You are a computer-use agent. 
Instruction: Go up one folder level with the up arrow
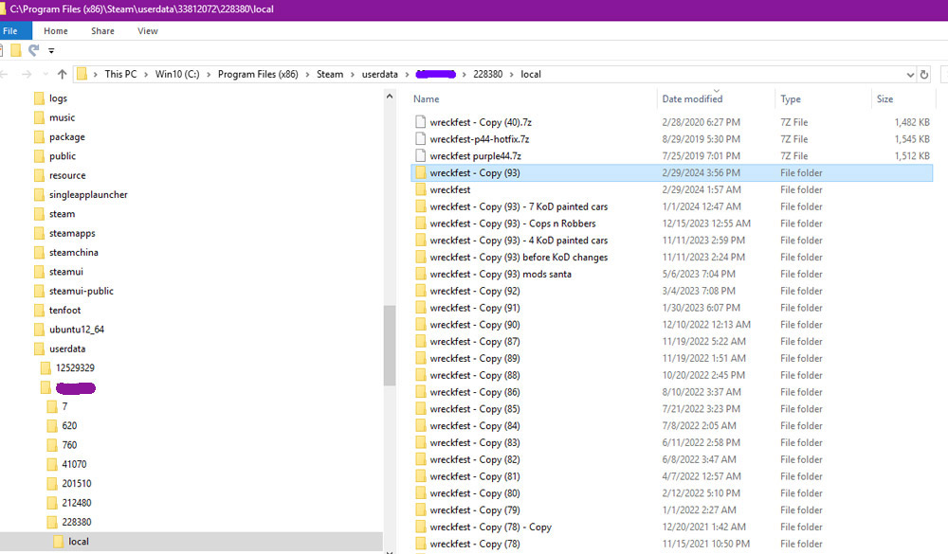click(x=62, y=74)
